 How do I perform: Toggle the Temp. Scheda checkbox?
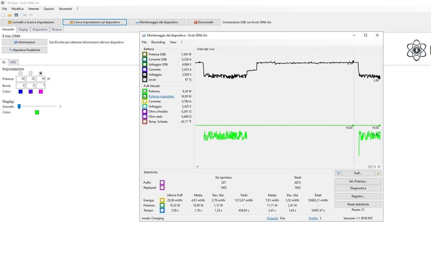click(x=145, y=122)
